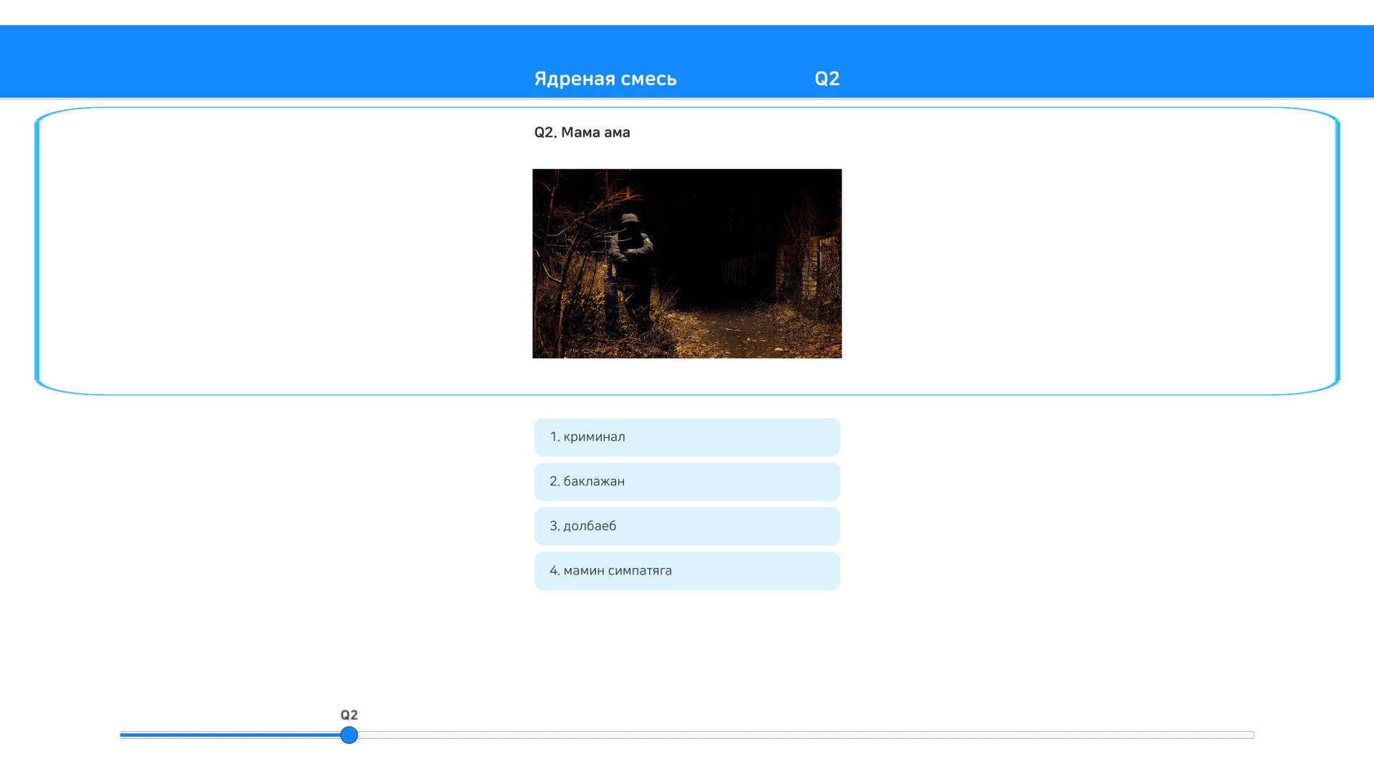Click the dark alley question image
The width and height of the screenshot is (1374, 772).
tap(686, 263)
